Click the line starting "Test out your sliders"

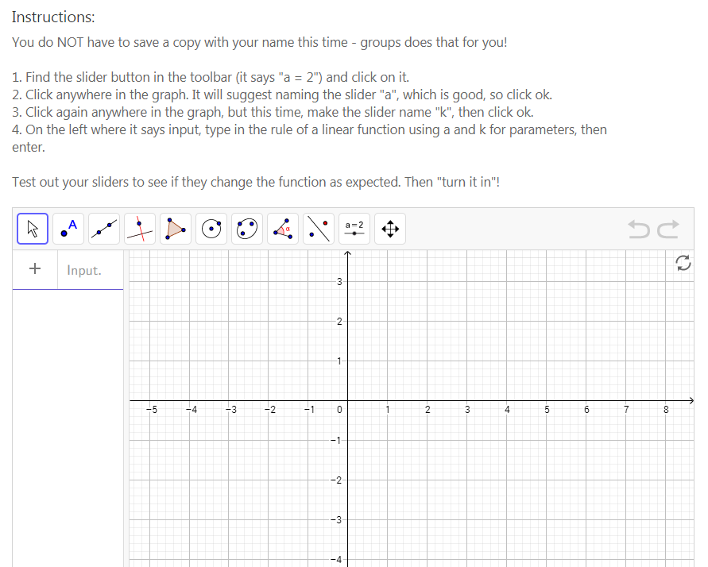(256, 182)
